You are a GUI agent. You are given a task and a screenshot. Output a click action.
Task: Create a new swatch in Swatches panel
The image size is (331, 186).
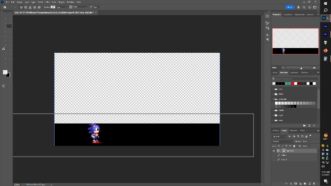tap(309, 125)
